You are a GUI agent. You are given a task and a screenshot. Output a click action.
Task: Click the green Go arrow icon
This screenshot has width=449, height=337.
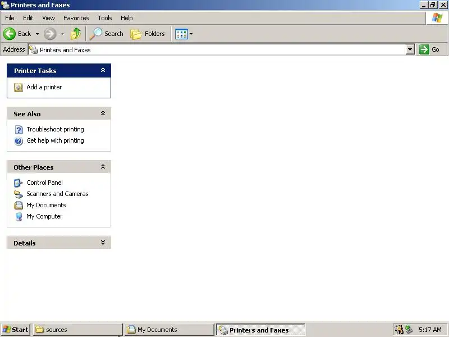[x=424, y=49]
